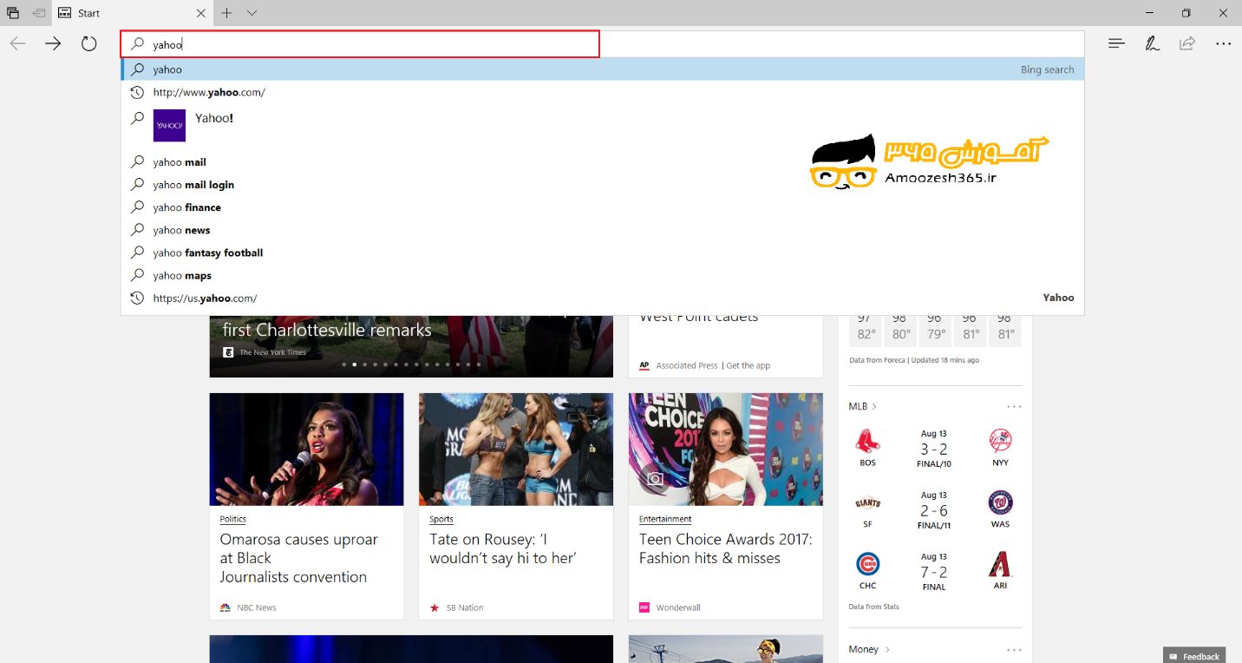The width and height of the screenshot is (1242, 663).
Task: Show tab previews with the chevron
Action: 252,13
